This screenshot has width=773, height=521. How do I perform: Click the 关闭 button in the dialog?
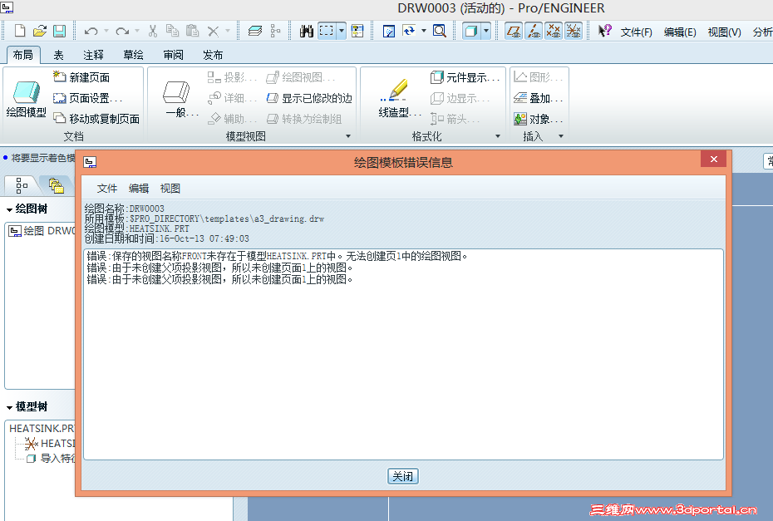[402, 475]
